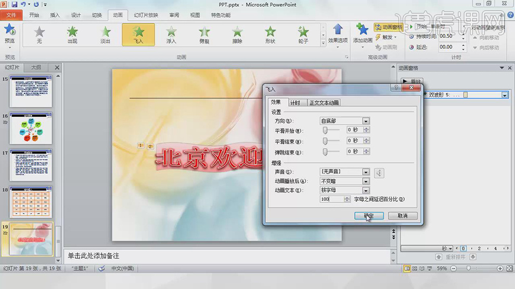
Task: Select the Wheel (轮子) animation effect
Action: [303, 34]
